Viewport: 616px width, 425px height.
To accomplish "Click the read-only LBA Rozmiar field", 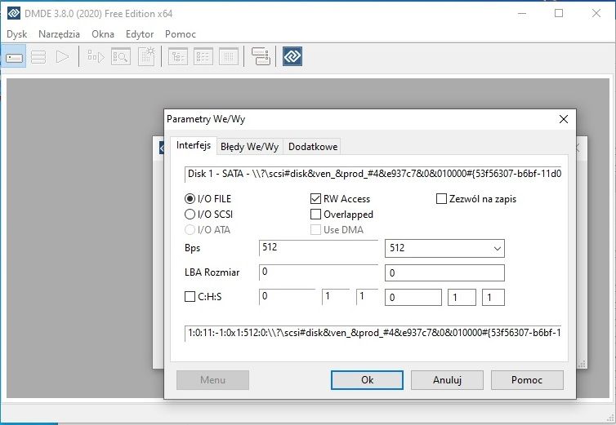I will [319, 272].
